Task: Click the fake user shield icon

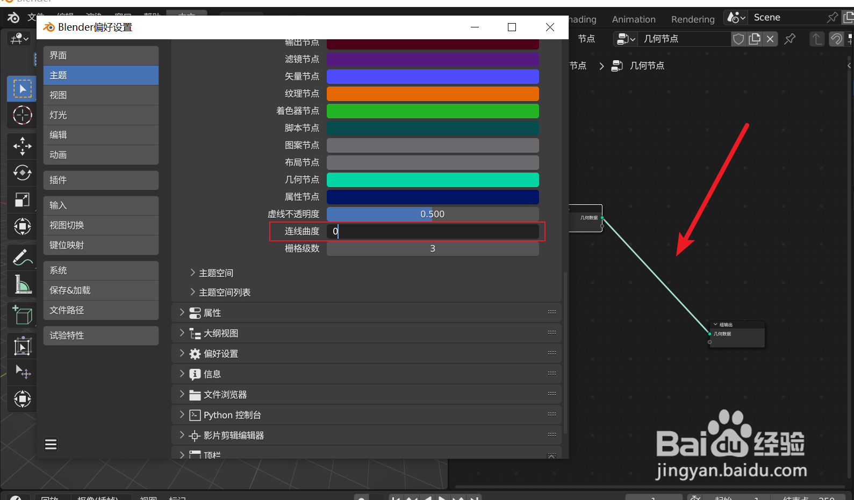Action: pos(739,39)
